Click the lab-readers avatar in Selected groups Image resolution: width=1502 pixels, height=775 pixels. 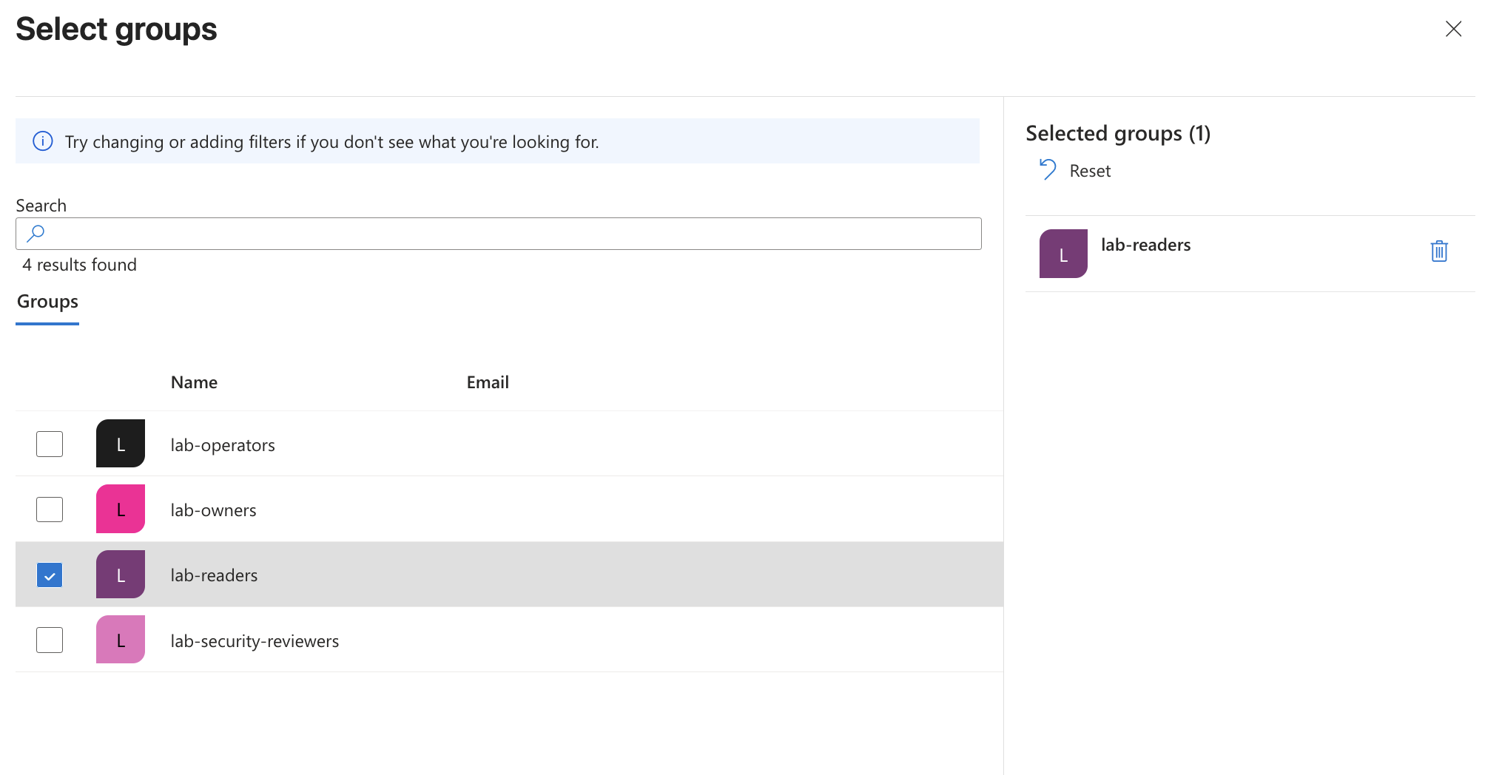[1063, 254]
